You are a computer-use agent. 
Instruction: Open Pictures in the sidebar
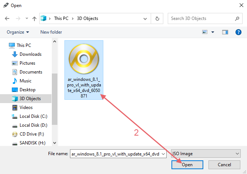coord(27,63)
